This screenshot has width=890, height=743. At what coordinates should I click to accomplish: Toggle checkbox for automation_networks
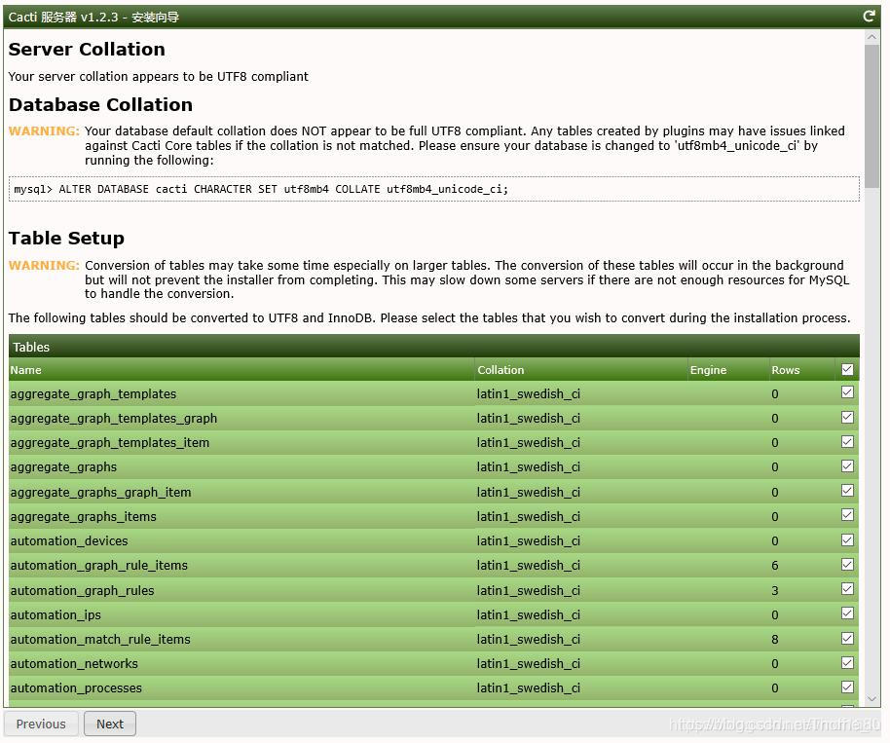847,662
